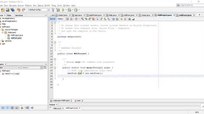Open the Debug Project dropdown arrow
Screen dimensions: 204x114
click(73, 10)
